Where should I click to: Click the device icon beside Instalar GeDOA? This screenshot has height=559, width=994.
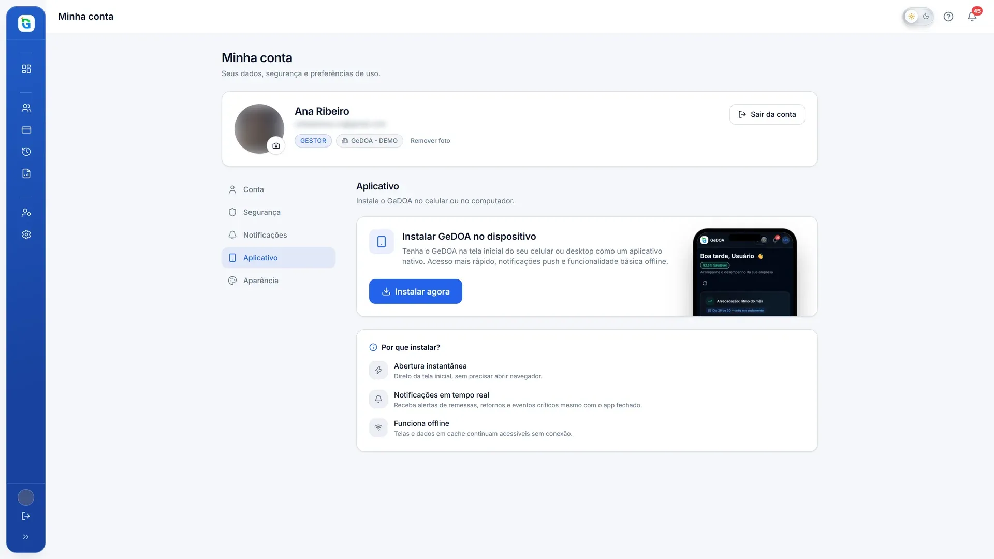pyautogui.click(x=382, y=242)
